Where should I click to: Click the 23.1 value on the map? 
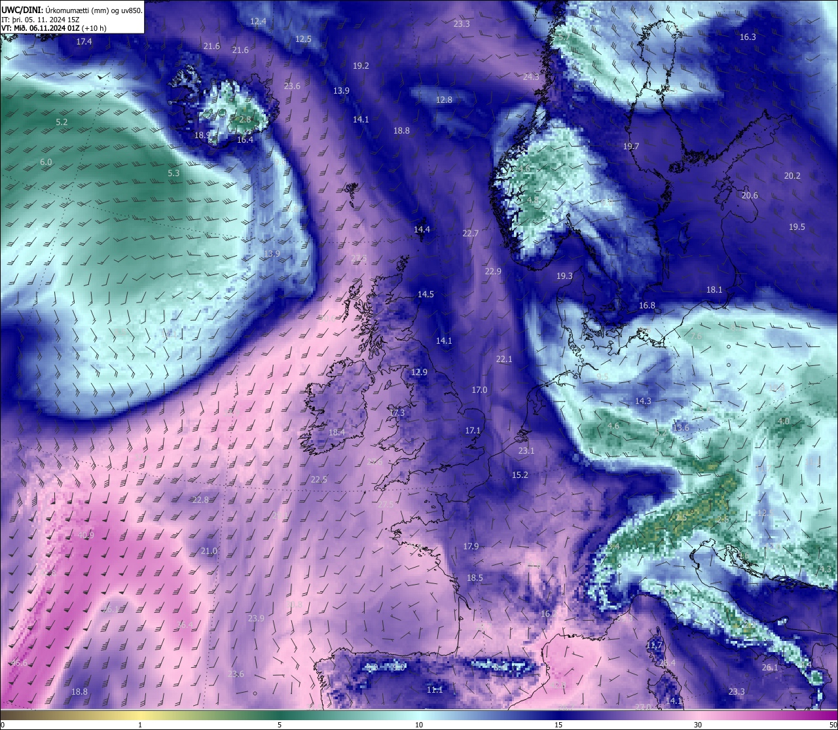[x=526, y=450]
